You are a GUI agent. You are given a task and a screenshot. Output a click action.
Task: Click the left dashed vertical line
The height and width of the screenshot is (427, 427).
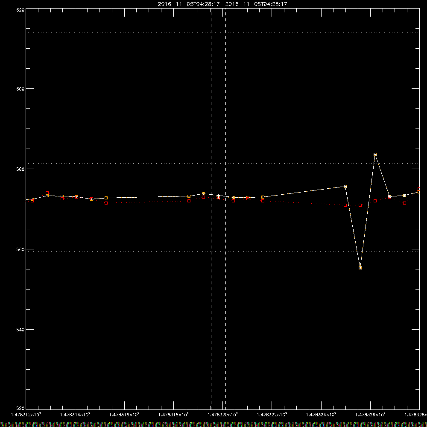pyautogui.click(x=211, y=209)
